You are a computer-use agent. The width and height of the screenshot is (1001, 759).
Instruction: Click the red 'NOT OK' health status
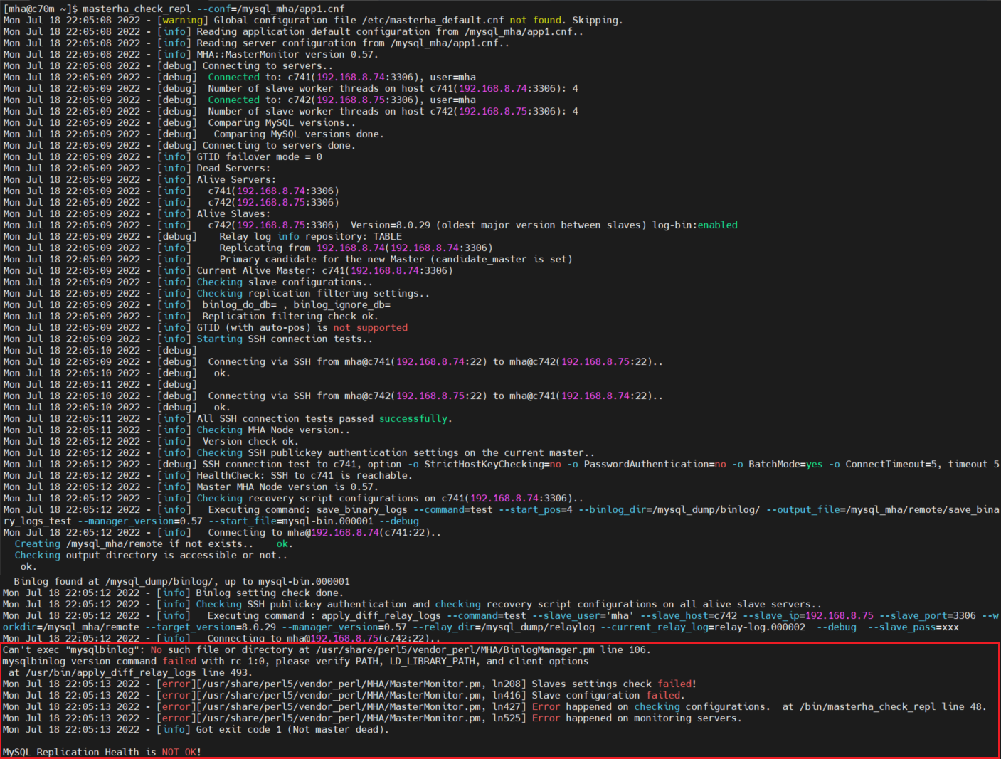tap(179, 752)
